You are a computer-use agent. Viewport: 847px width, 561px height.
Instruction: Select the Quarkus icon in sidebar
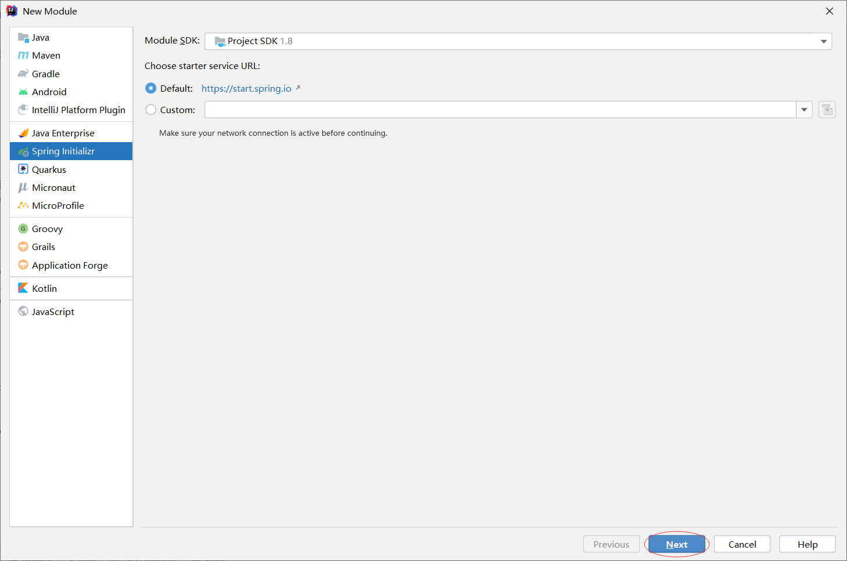pos(23,169)
